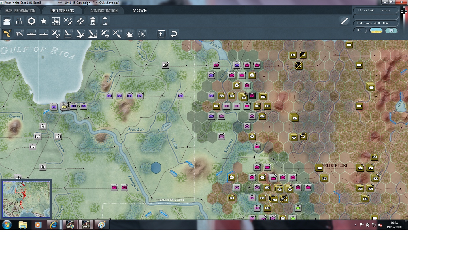Open the reinforcements crossed-arrows icon

[80, 21]
